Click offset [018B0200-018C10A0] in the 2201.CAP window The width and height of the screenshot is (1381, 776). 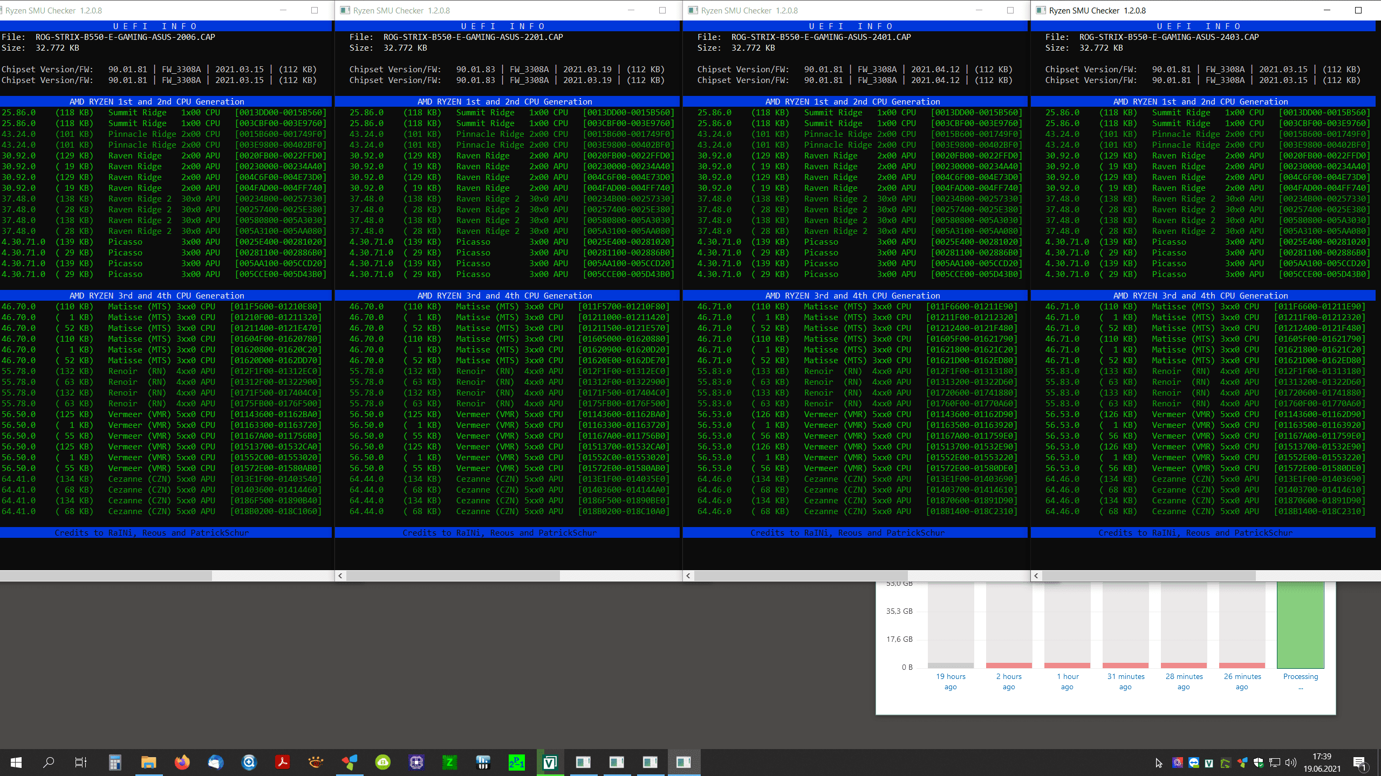pyautogui.click(x=624, y=511)
